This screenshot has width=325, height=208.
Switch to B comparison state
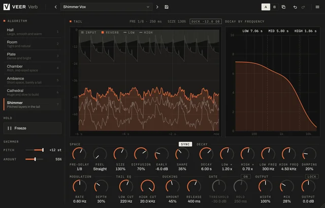point(274,7)
